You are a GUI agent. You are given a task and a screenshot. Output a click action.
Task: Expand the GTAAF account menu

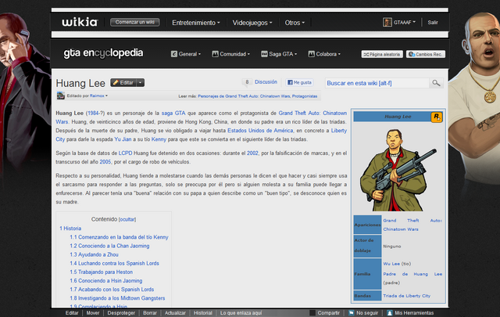coord(405,23)
